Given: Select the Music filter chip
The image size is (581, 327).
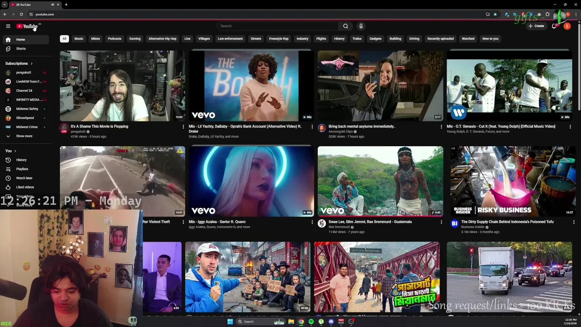Looking at the screenshot, I should pyautogui.click(x=79, y=39).
